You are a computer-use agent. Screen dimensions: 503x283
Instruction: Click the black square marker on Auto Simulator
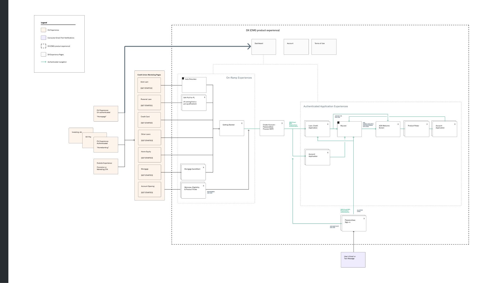183,78
